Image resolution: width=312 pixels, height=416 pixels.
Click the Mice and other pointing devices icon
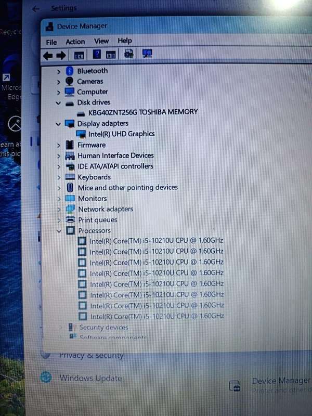[x=70, y=188]
